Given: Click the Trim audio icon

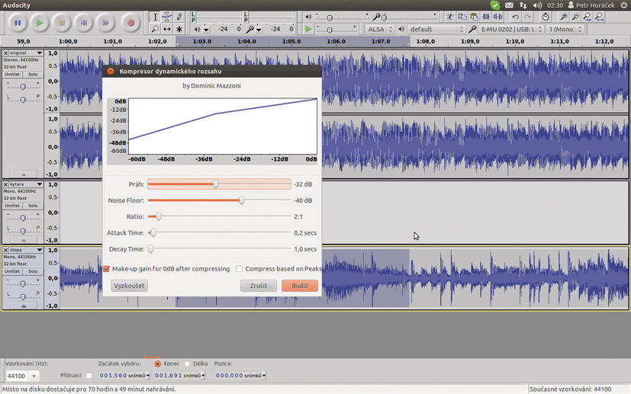Looking at the screenshot, I should click(x=486, y=17).
